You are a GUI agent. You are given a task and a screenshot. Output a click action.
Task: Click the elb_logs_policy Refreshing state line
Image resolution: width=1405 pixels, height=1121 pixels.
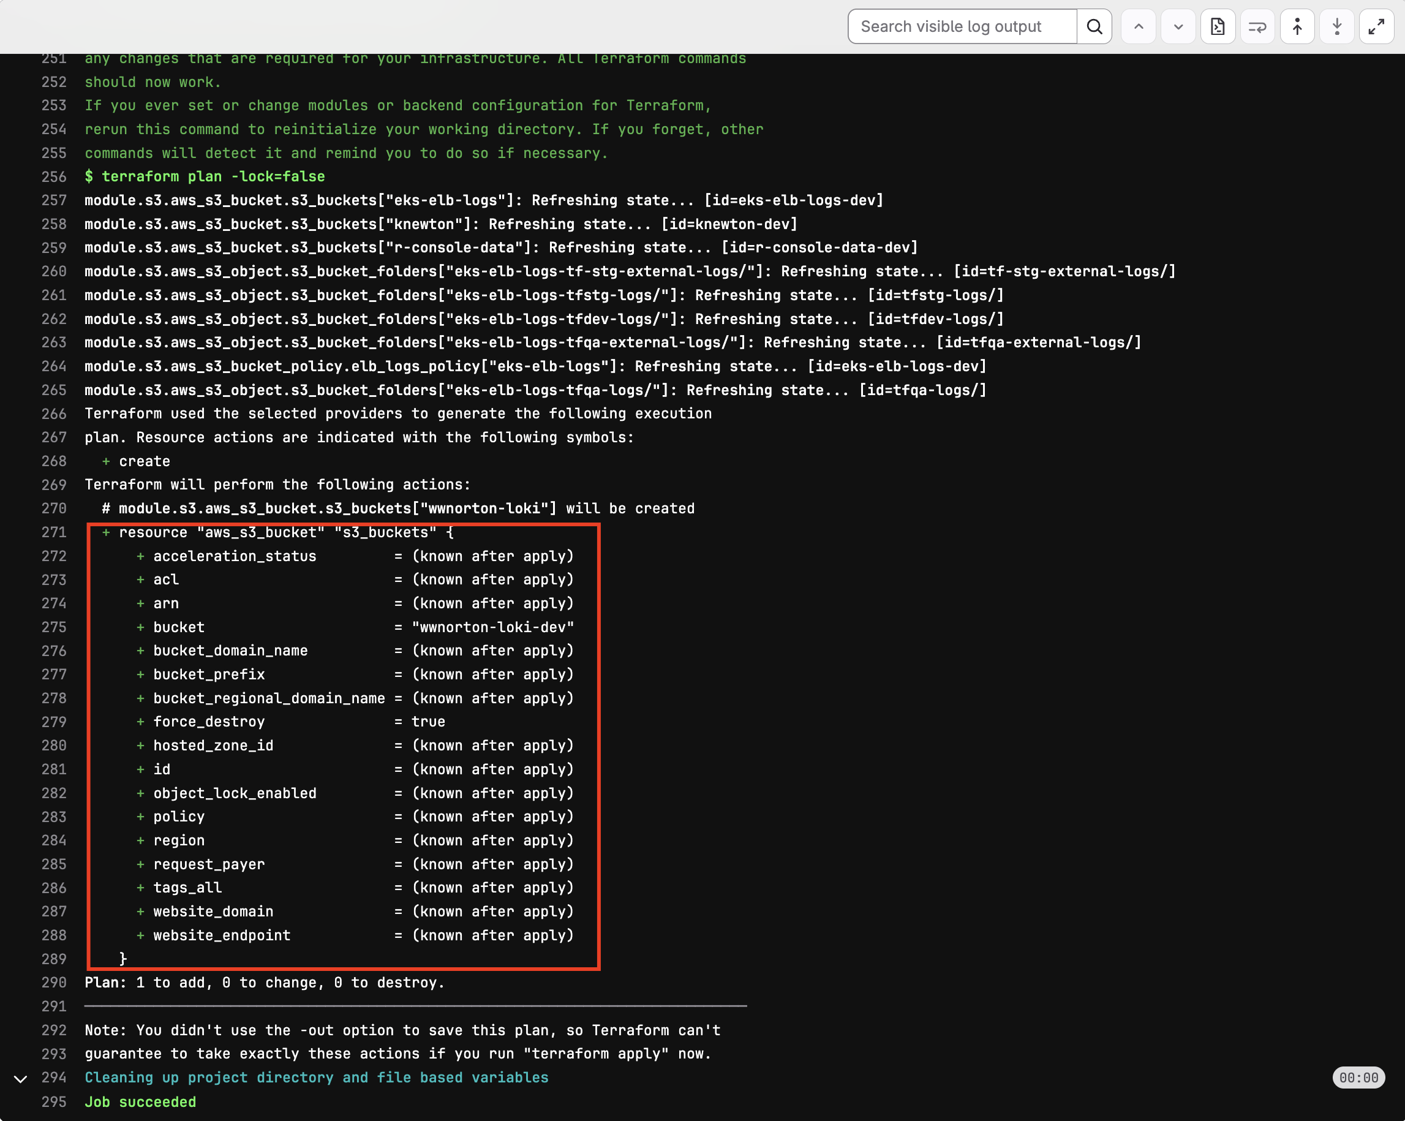click(x=536, y=366)
